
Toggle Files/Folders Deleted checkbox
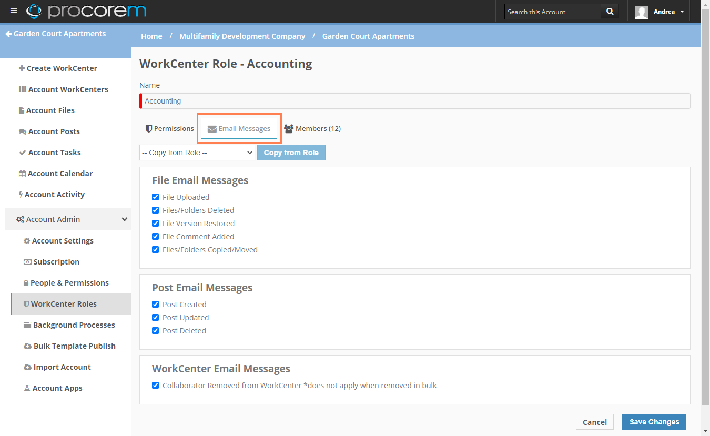[155, 210]
